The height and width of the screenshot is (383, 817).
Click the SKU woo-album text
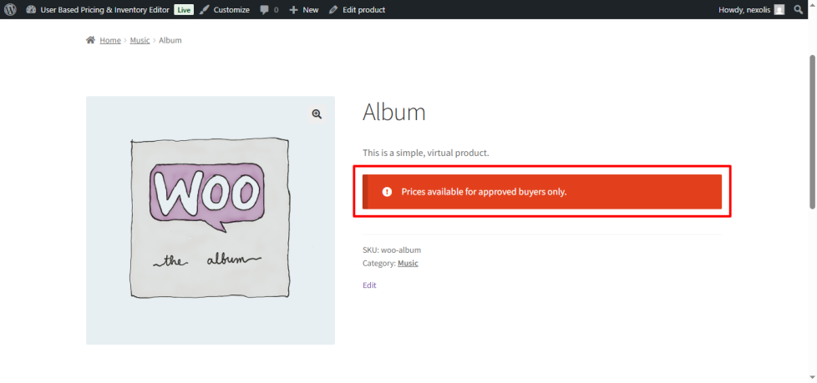[392, 249]
